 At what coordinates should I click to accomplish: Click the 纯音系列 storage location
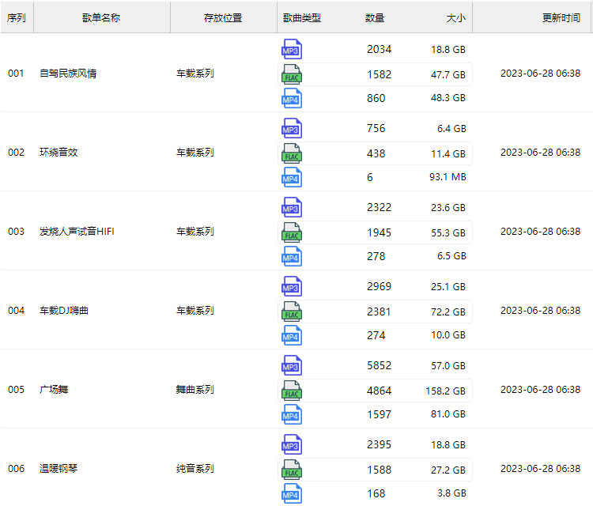pos(195,469)
